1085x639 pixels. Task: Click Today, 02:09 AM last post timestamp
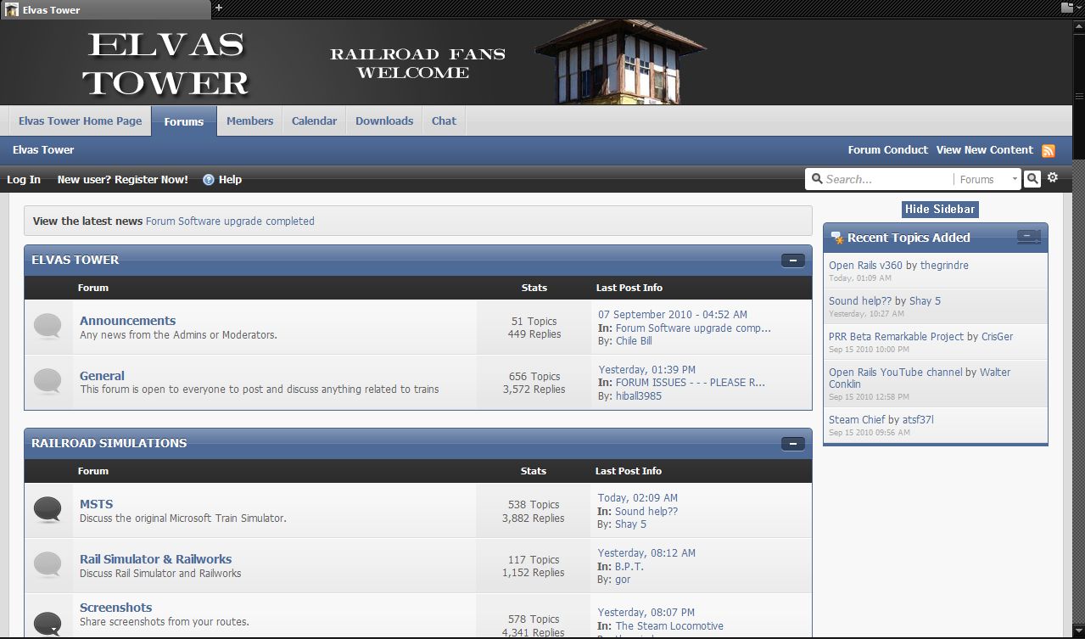click(x=638, y=498)
